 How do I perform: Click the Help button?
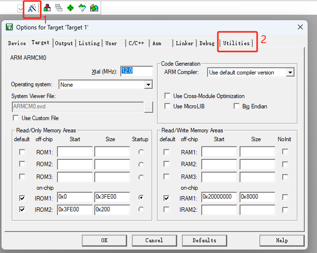point(282,240)
